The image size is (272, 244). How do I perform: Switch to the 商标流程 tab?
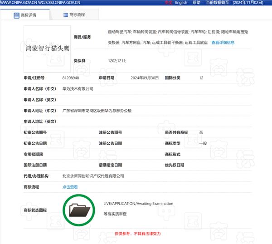pyautogui.click(x=77, y=15)
